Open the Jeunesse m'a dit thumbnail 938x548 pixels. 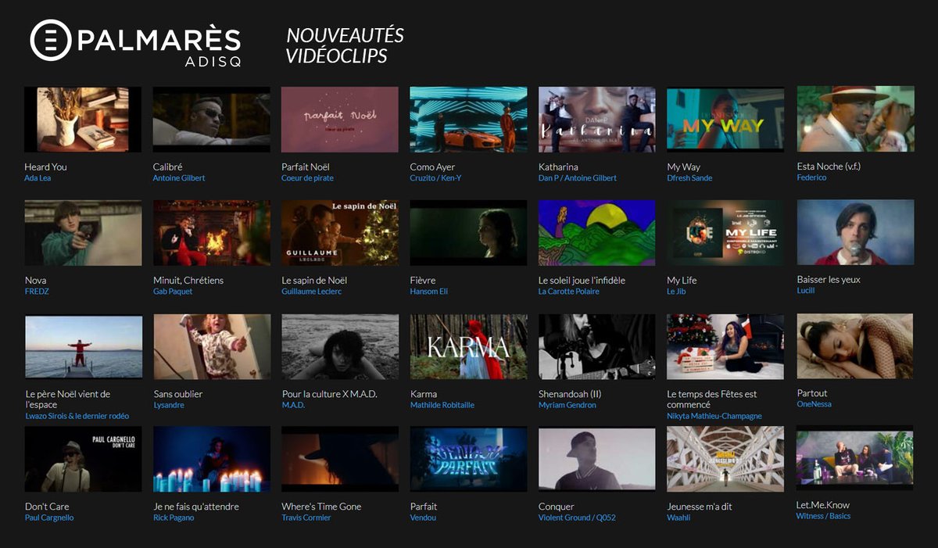725,460
